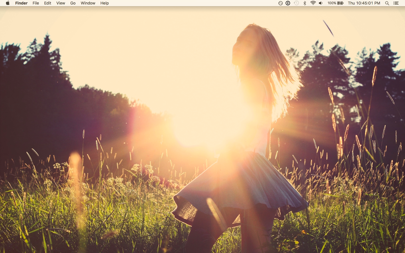Open the battery status menu
This screenshot has height=253, width=405.
click(336, 3)
